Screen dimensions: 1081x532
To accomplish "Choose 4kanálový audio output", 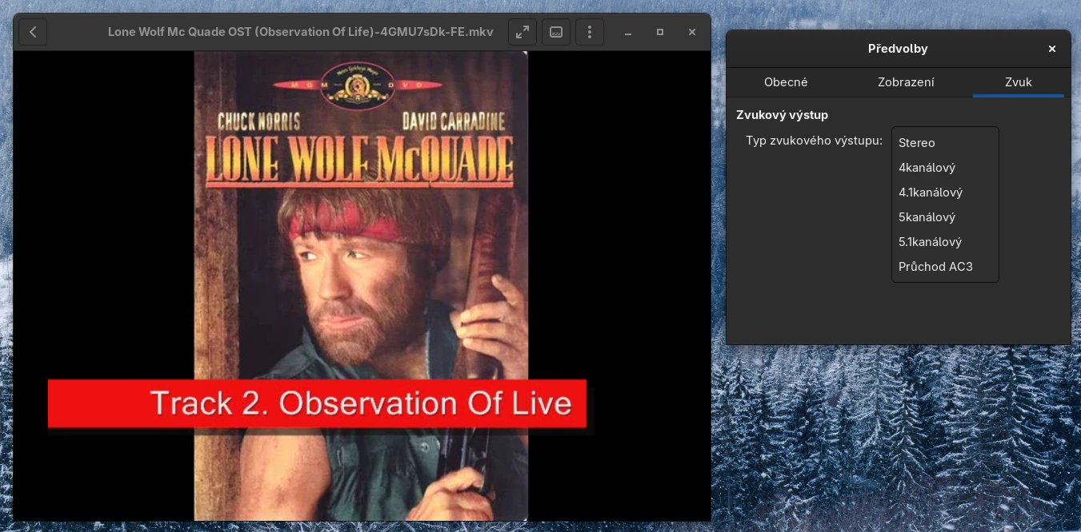I will click(x=945, y=168).
